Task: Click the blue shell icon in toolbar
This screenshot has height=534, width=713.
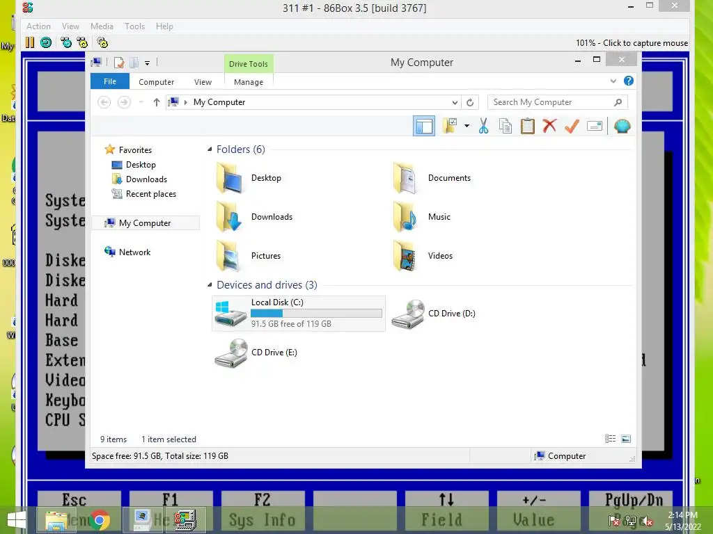Action: pyautogui.click(x=622, y=126)
